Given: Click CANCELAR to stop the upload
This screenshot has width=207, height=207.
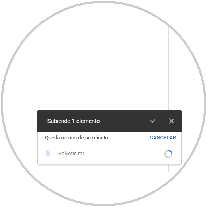Looking at the screenshot, I should 163,138.
